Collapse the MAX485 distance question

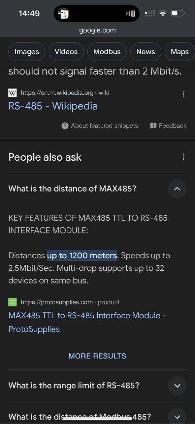(177, 189)
